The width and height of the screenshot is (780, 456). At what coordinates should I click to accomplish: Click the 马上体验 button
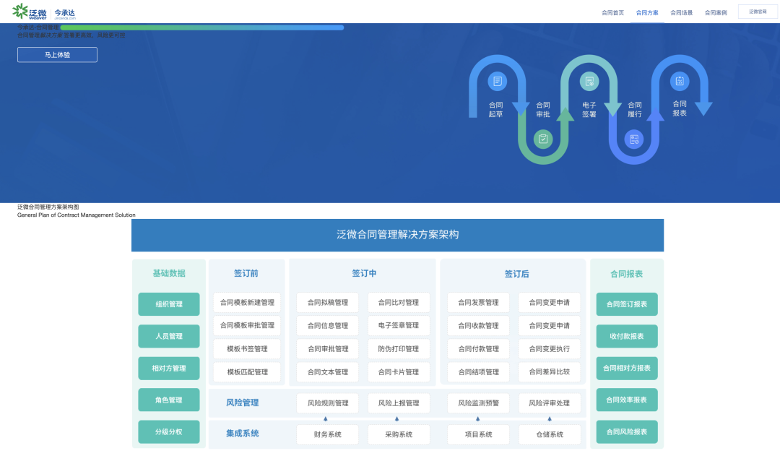coord(57,55)
